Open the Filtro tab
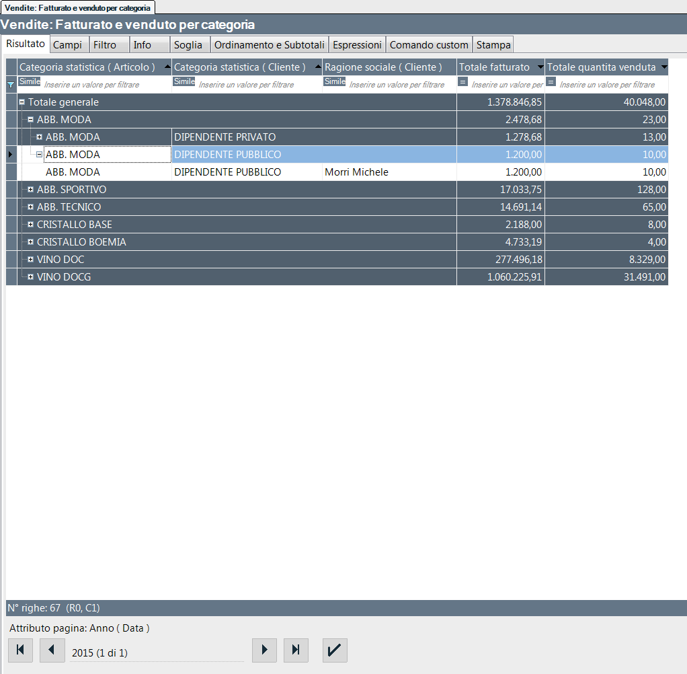The image size is (687, 674). point(105,45)
